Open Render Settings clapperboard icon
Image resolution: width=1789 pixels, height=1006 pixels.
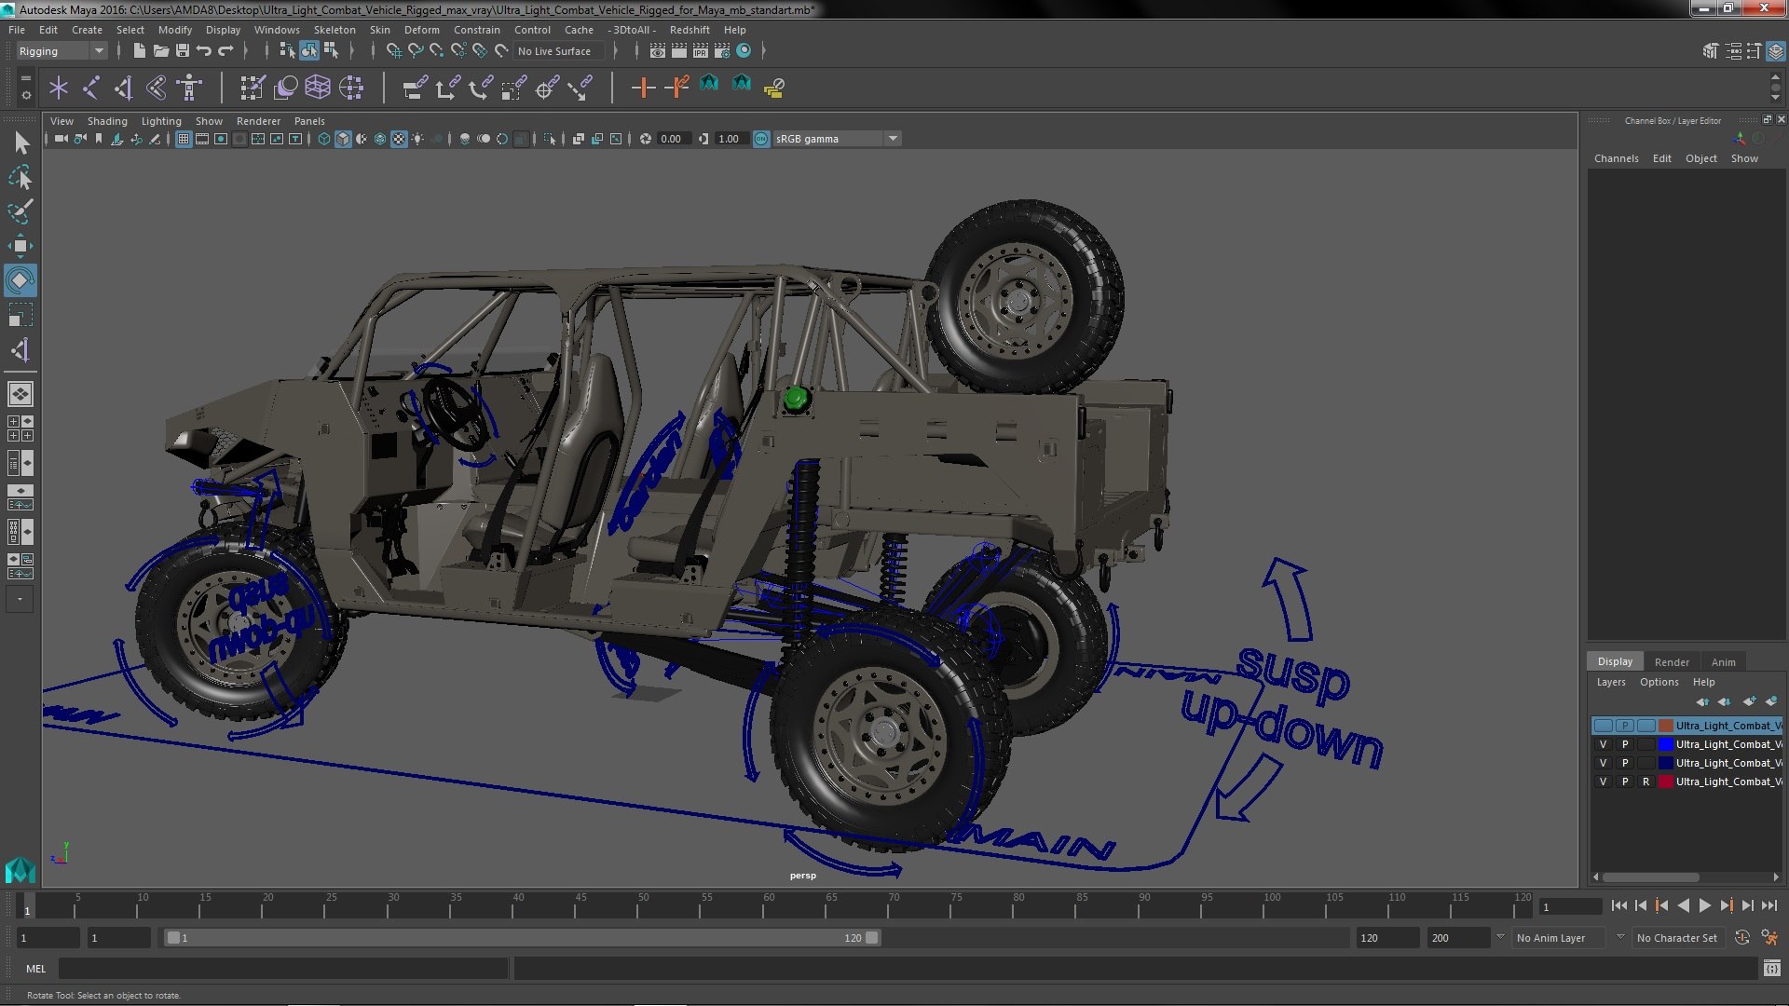[722, 51]
